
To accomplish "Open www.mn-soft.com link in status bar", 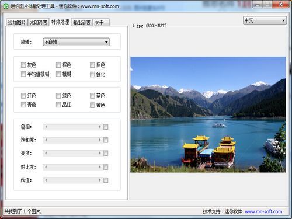I will point(263,211).
